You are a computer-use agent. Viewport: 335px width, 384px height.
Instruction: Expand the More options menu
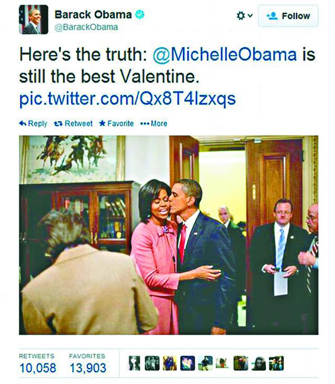[x=154, y=123]
